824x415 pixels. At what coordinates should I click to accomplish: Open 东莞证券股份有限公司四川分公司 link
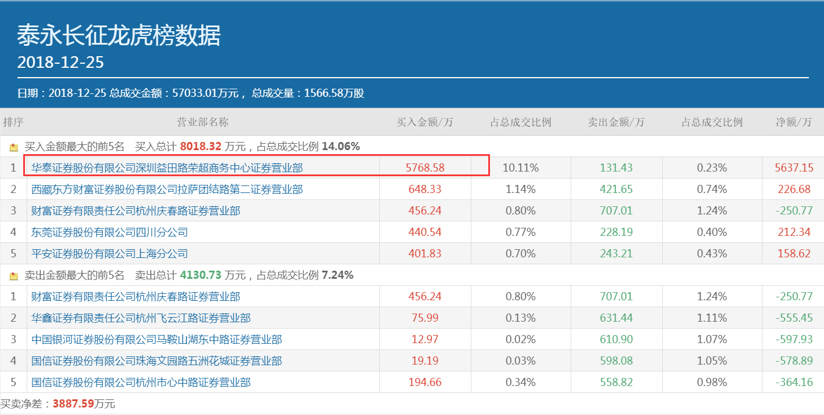110,232
